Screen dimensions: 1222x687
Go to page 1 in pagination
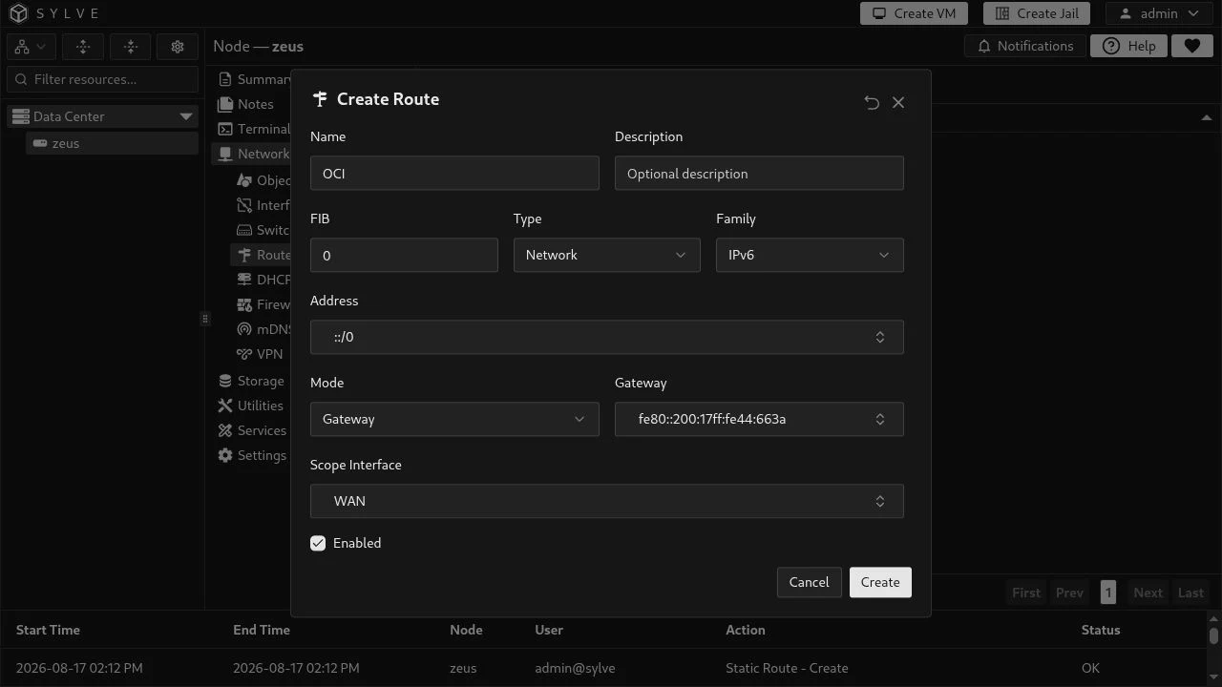(1107, 593)
